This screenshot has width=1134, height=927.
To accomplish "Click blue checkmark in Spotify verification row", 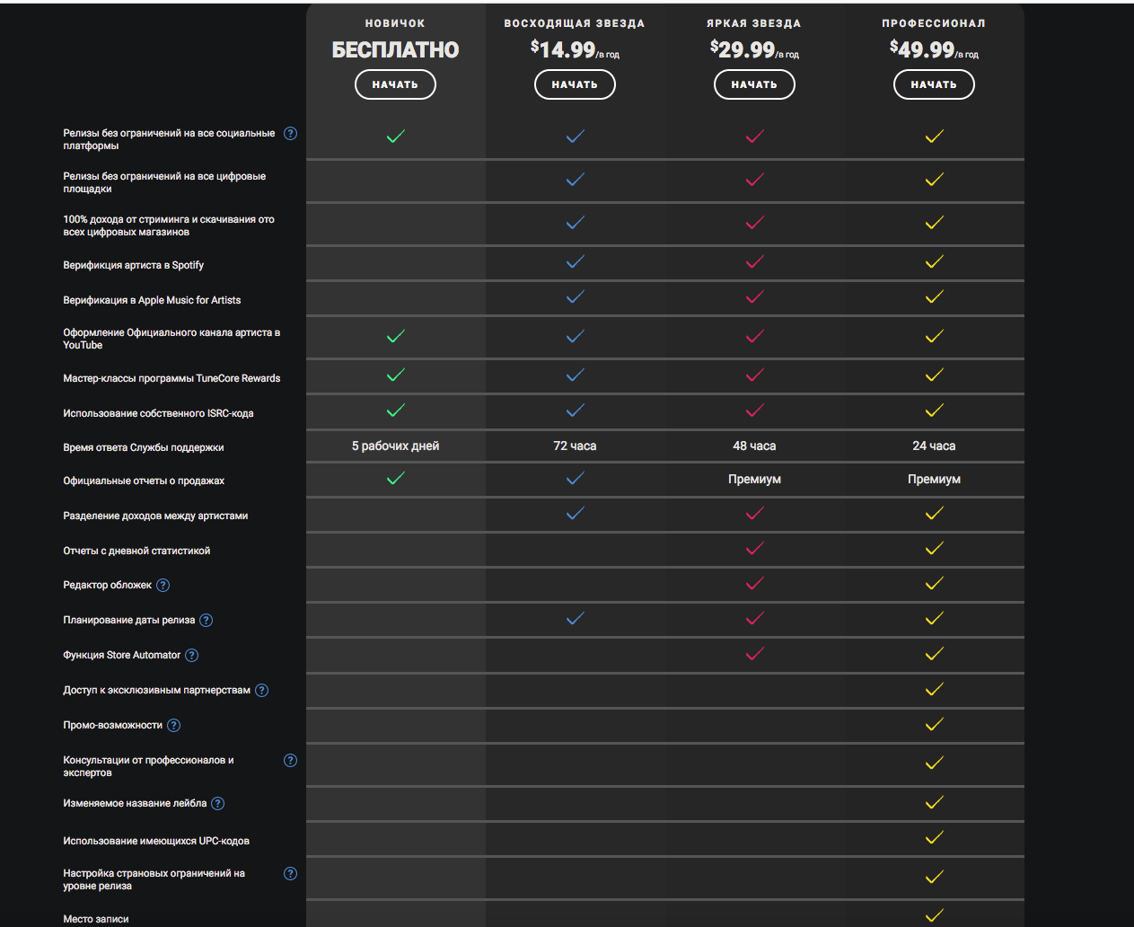I will point(575,262).
